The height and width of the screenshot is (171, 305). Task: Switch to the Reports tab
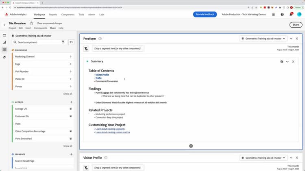53,15
